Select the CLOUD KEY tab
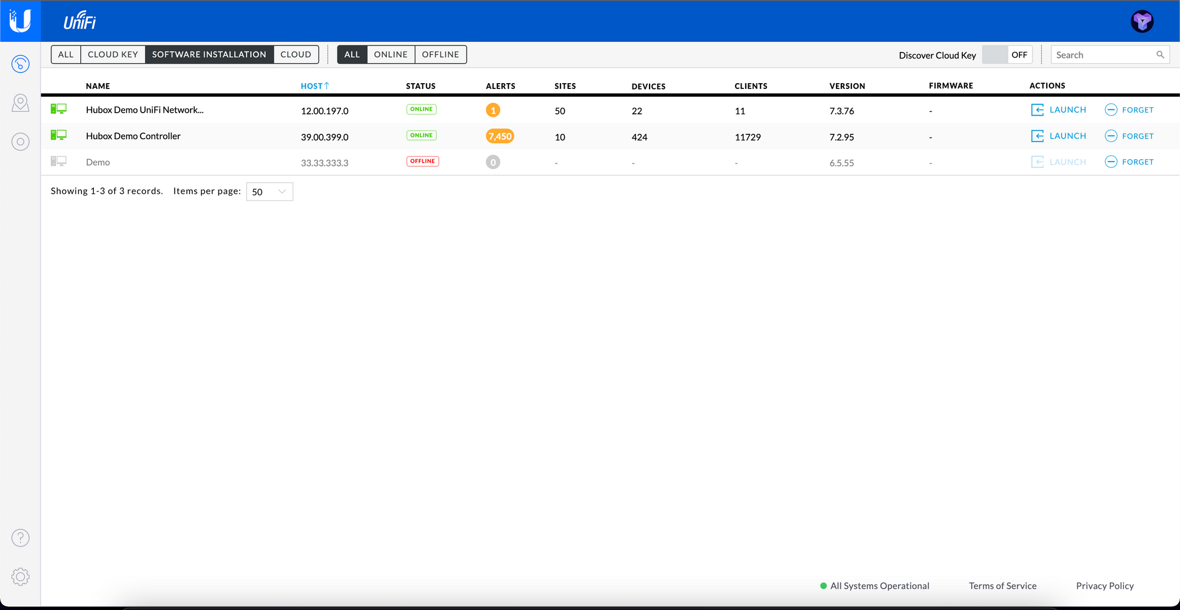 point(113,54)
